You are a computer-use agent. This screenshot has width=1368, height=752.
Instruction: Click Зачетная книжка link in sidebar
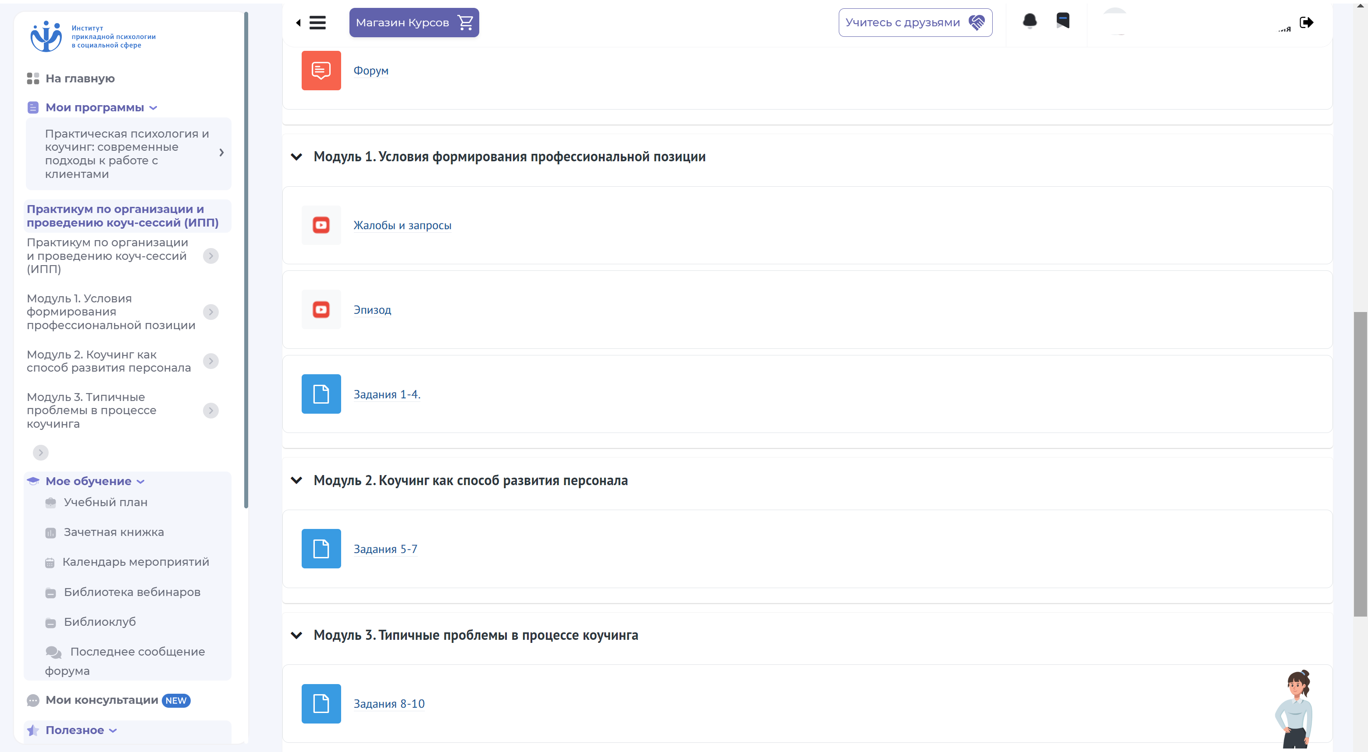(x=114, y=531)
